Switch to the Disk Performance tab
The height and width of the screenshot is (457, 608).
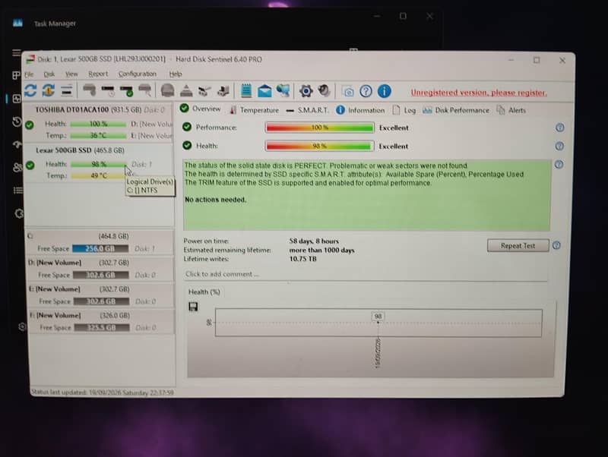pyautogui.click(x=456, y=110)
